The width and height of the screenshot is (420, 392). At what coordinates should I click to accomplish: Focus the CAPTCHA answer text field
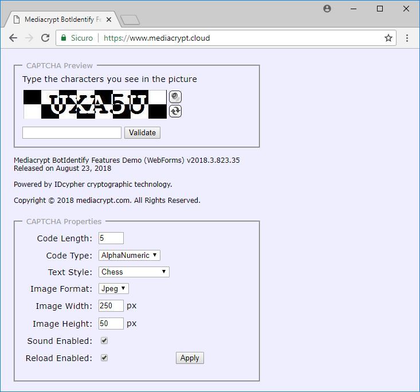tap(72, 132)
